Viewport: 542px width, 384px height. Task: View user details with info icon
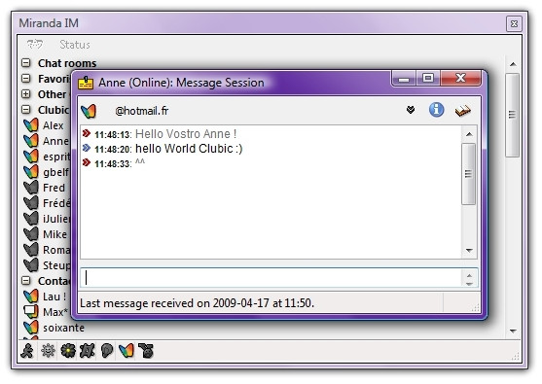[x=437, y=110]
